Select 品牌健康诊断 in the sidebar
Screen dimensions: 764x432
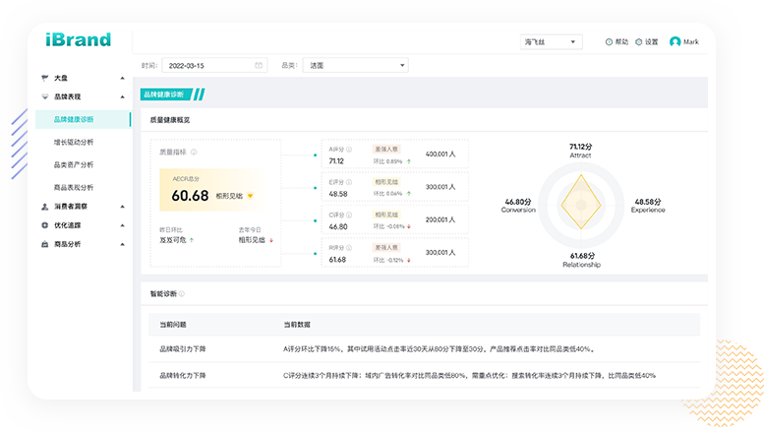(83, 119)
